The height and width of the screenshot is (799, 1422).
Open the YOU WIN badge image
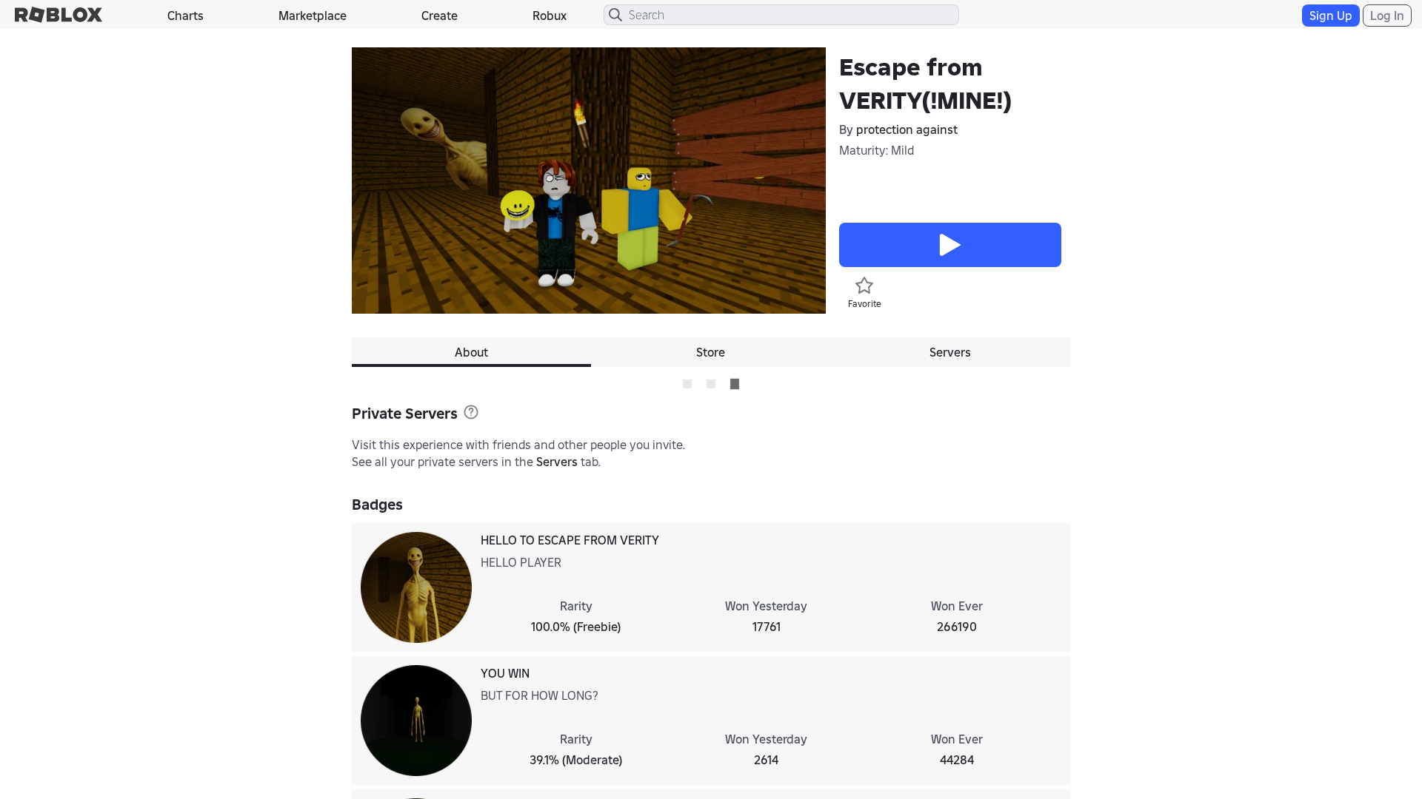(416, 721)
